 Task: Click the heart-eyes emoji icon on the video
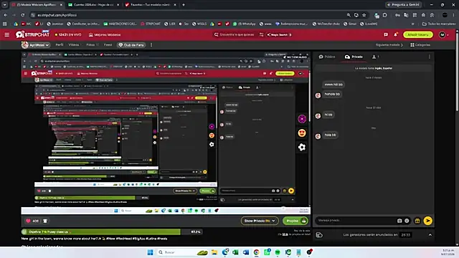[x=302, y=133]
